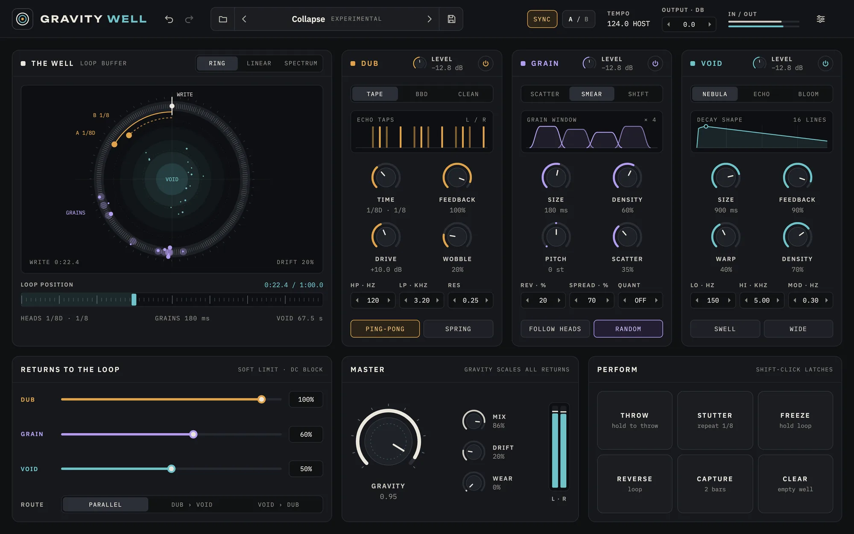Click the DUB return slider handle
854x534 pixels.
point(261,399)
